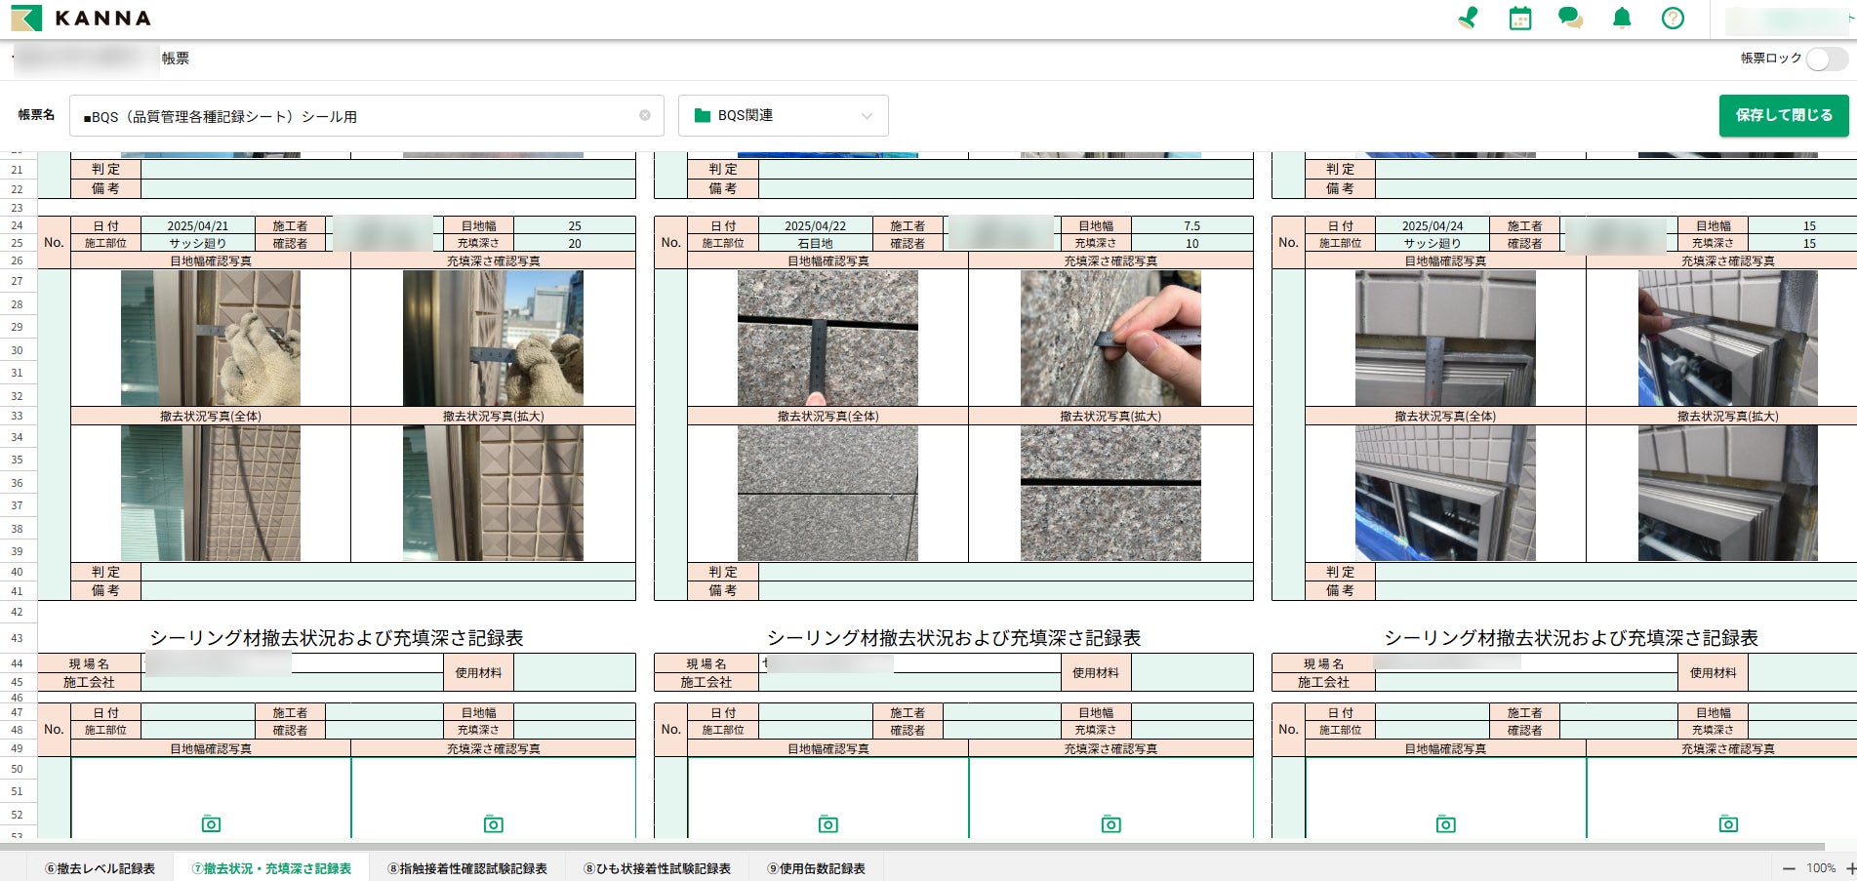1857x881 pixels.
Task: Open the granite fill depth photo with hand
Action: tap(1110, 338)
